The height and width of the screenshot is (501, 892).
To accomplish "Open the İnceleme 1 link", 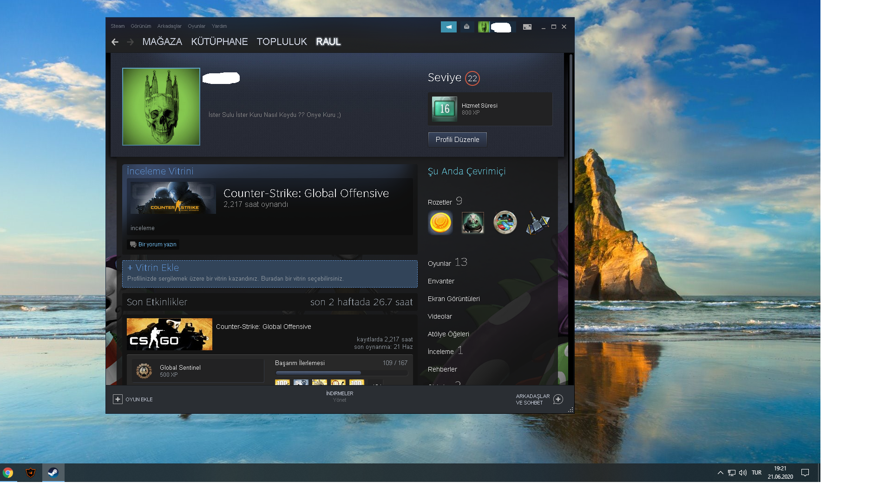I will point(445,351).
